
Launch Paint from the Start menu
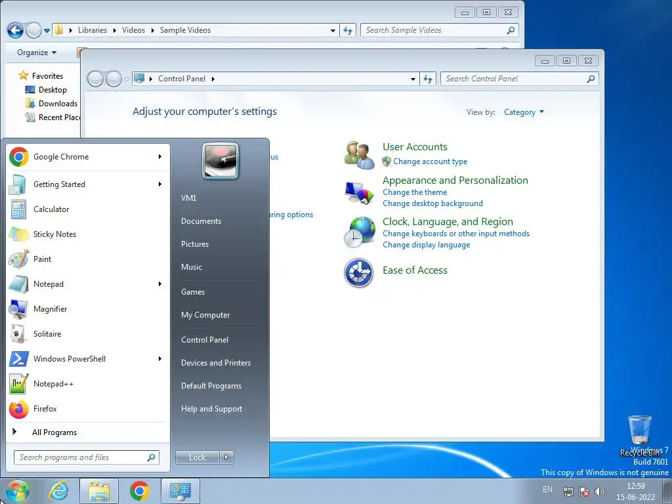[88, 259]
